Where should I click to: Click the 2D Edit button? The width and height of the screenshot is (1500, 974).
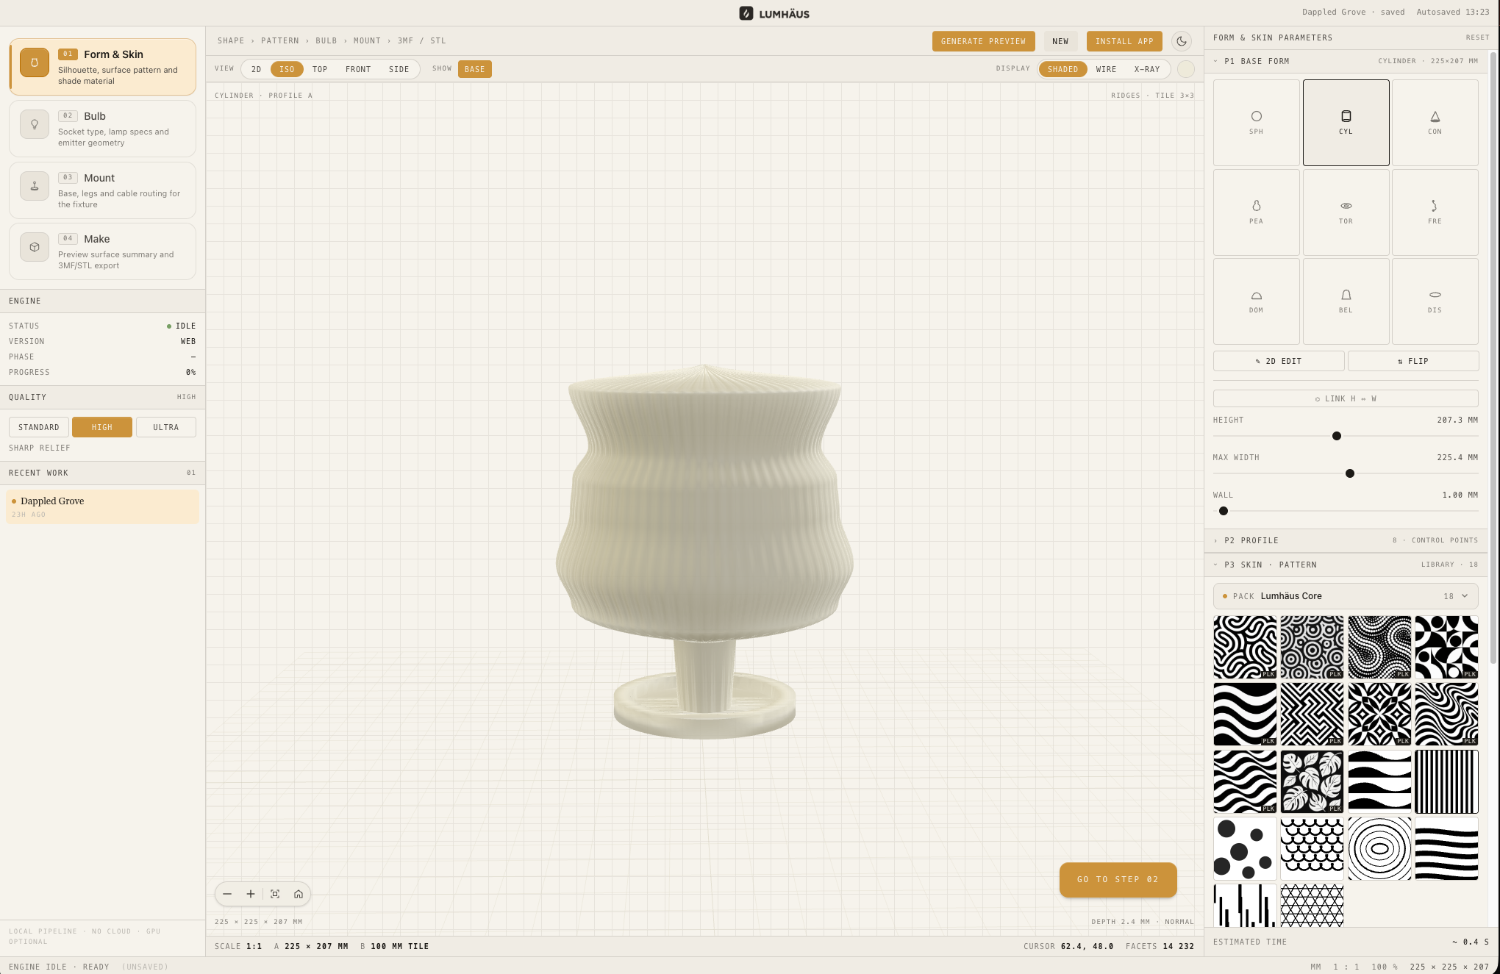coord(1279,361)
